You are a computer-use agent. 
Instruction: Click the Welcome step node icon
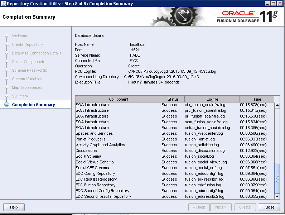[x=6, y=36]
